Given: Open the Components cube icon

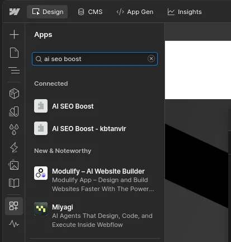Looking at the screenshot, I should [x=14, y=94].
